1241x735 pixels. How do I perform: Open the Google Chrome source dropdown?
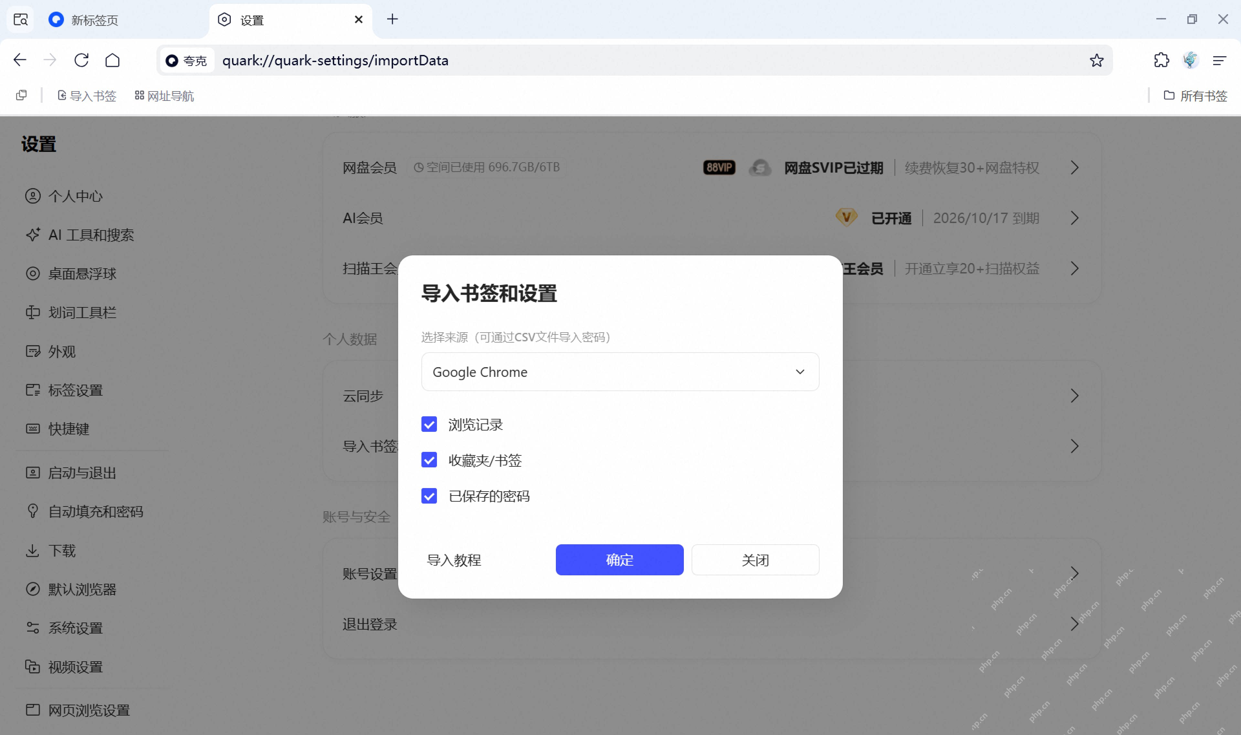click(x=620, y=372)
